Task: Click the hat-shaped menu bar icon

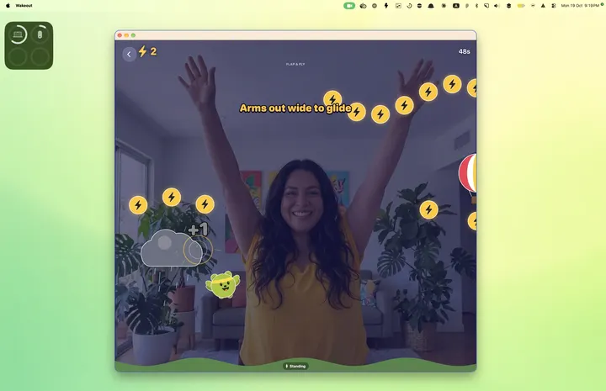Action: 431,6
